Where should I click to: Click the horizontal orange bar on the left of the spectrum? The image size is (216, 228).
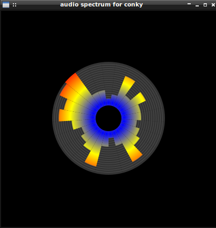[x=64, y=115]
